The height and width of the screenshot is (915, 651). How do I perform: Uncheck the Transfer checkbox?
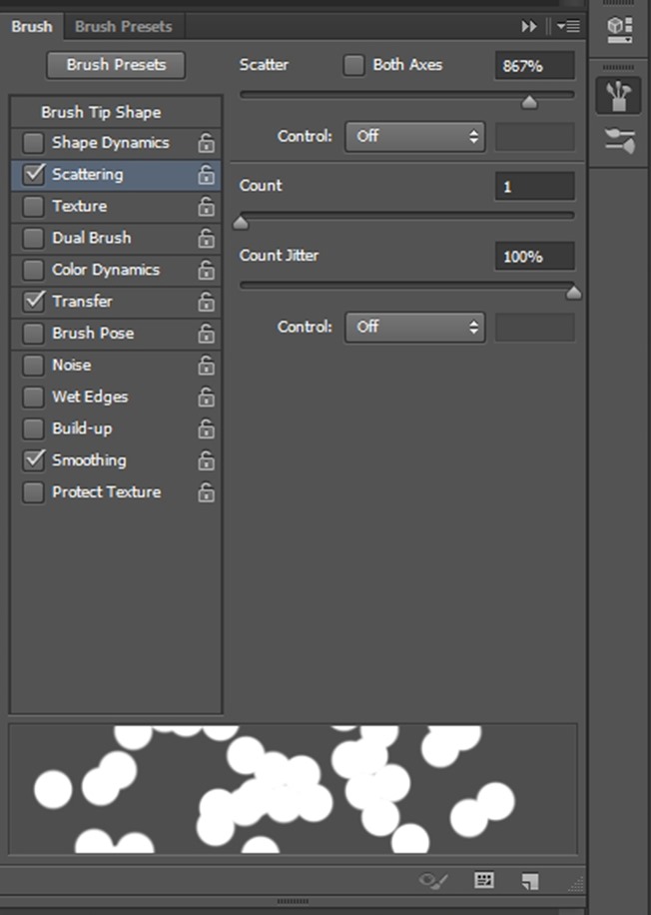(33, 301)
